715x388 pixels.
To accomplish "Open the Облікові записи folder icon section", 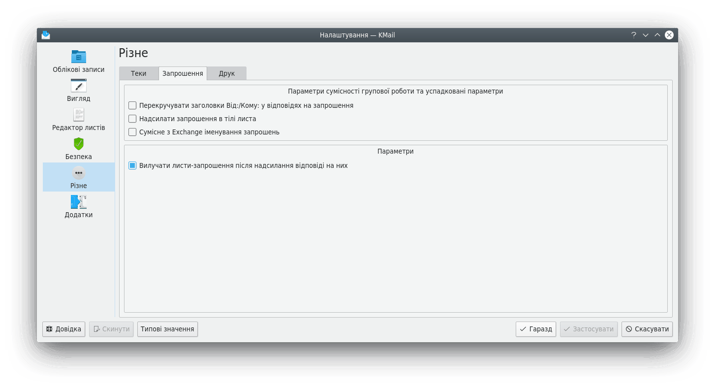I will pyautogui.click(x=79, y=56).
